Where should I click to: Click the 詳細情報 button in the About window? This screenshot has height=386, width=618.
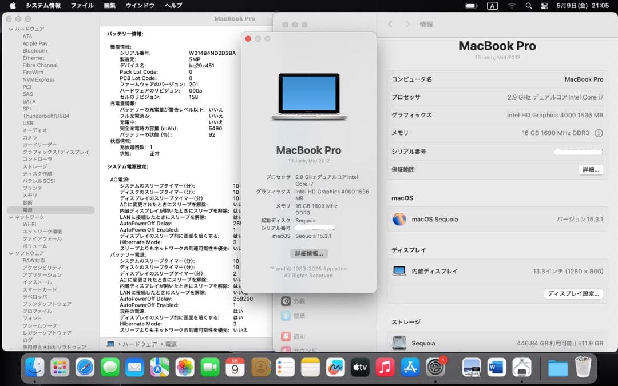(308, 254)
